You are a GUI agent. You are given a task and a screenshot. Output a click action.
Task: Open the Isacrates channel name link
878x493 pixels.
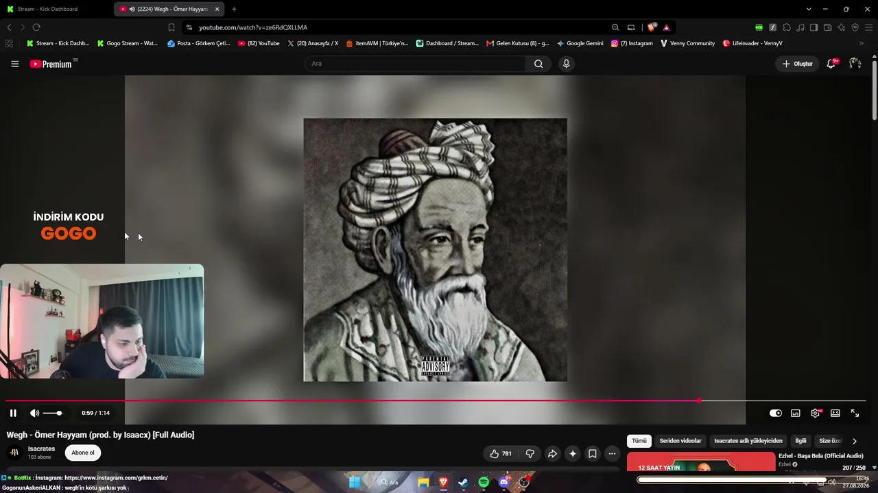[41, 449]
